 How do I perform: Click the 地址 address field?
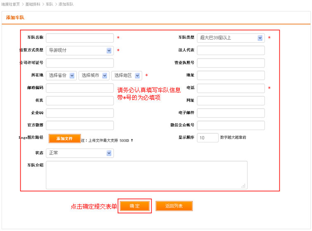[231, 75]
